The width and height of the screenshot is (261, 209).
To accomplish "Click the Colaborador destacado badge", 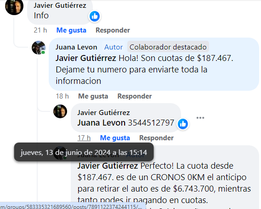I will coord(168,47).
